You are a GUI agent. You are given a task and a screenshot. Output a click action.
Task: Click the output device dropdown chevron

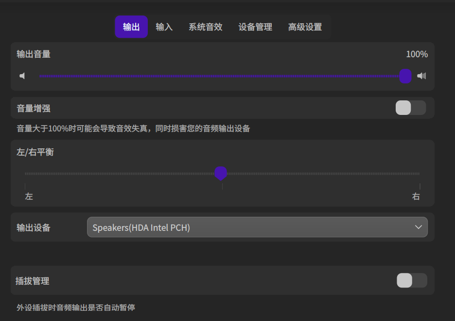pyautogui.click(x=418, y=227)
